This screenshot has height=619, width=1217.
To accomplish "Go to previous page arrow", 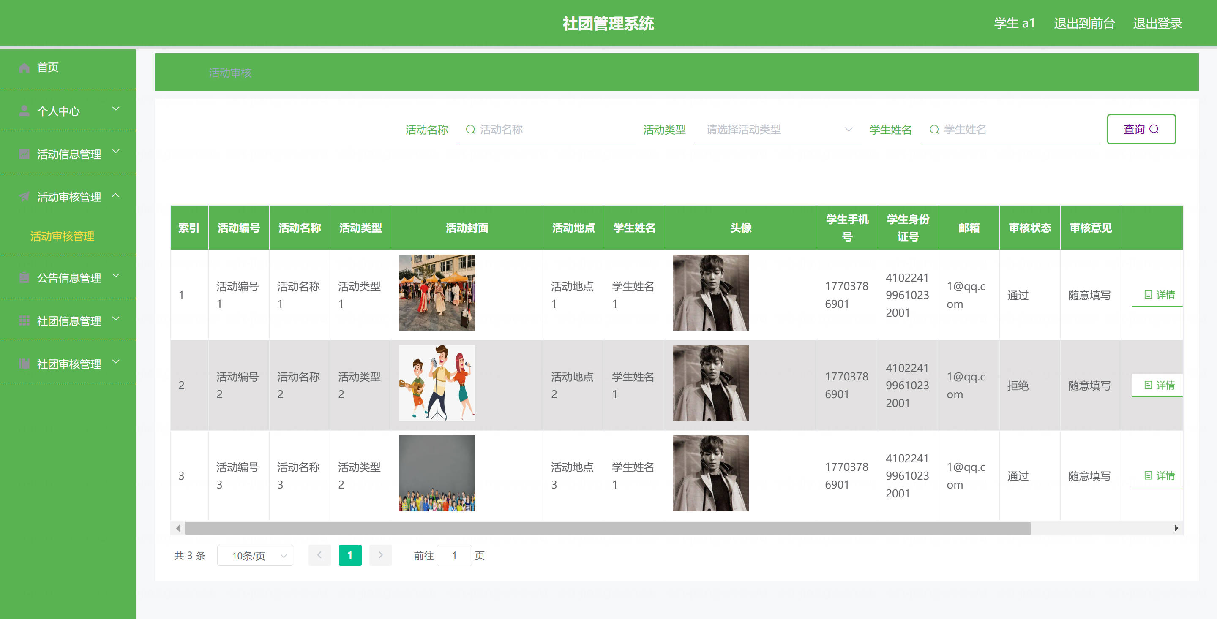I will click(320, 555).
